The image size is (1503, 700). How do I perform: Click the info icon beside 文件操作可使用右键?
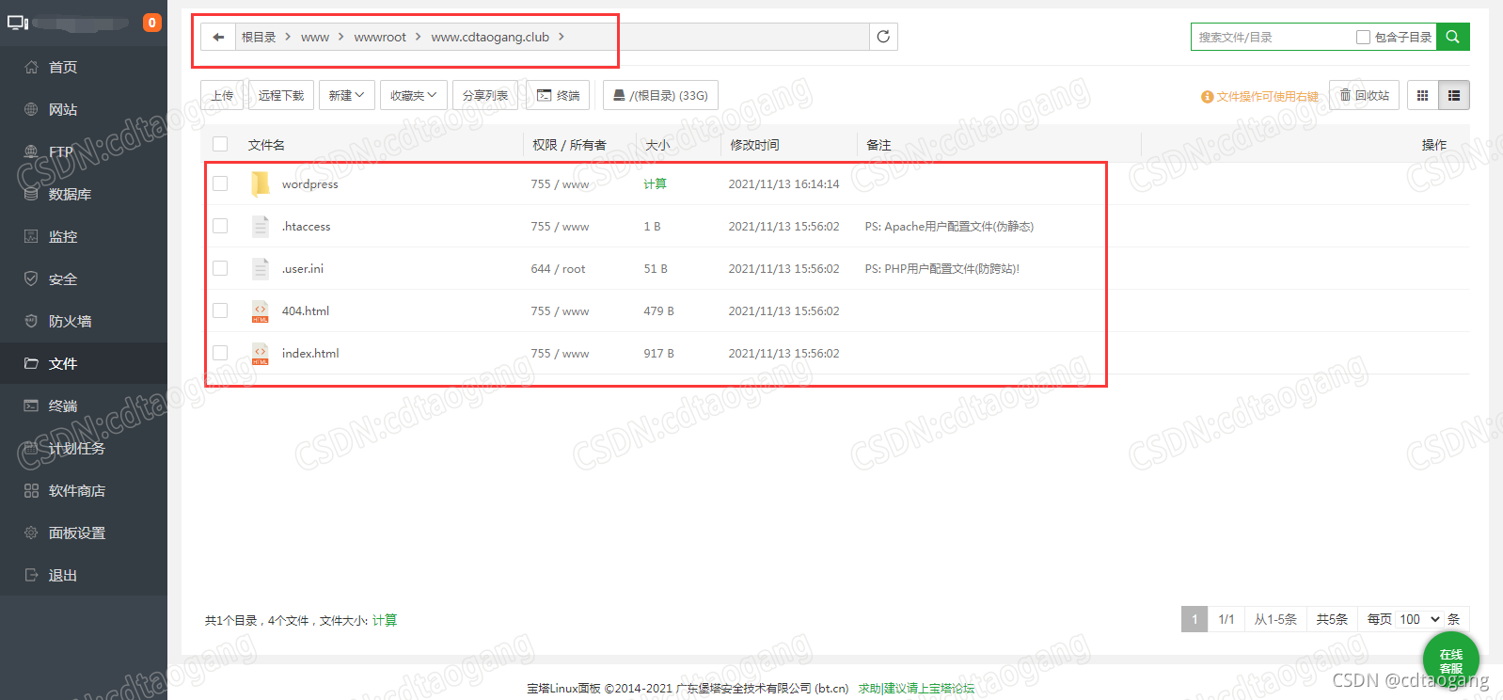click(1208, 96)
